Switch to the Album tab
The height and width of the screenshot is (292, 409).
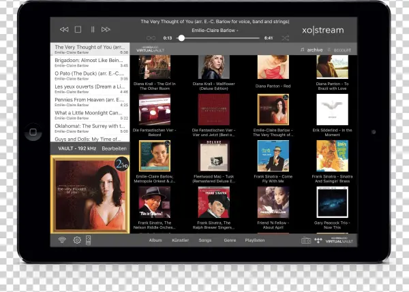pyautogui.click(x=156, y=240)
